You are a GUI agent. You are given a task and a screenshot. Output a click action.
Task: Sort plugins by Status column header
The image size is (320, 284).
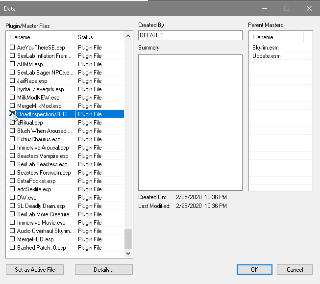pos(98,37)
